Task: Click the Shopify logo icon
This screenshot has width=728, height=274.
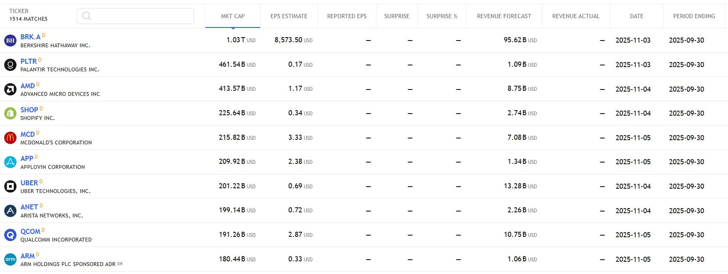Action: (x=10, y=114)
